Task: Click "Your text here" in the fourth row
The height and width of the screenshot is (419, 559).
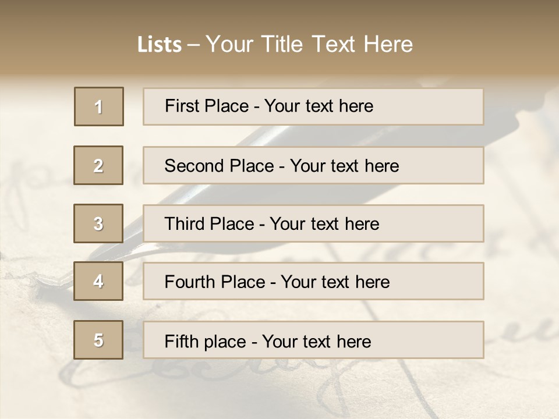Action: click(x=335, y=282)
